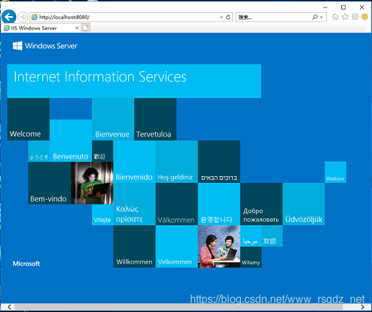Click the 欢迎 tile
The height and width of the screenshot is (312, 372).
(x=272, y=236)
